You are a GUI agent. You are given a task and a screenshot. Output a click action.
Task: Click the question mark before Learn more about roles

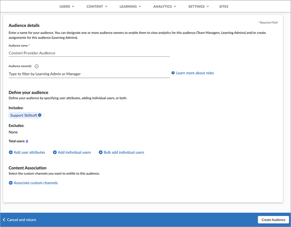(173, 73)
